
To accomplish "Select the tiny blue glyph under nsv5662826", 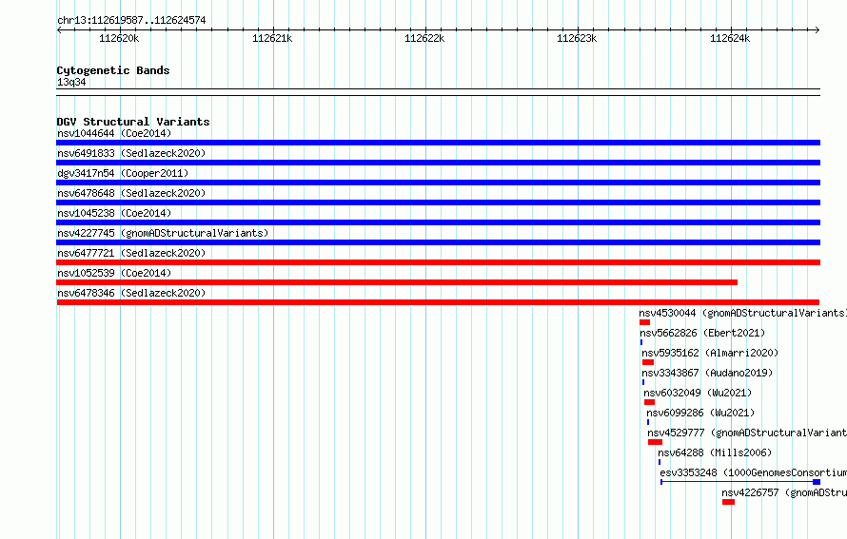I will point(641,342).
